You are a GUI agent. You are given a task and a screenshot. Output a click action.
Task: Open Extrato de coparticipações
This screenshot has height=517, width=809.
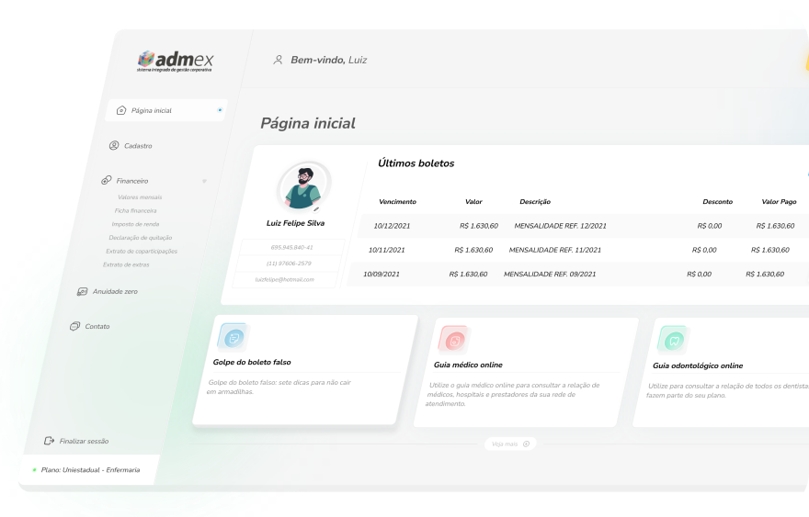[141, 251]
